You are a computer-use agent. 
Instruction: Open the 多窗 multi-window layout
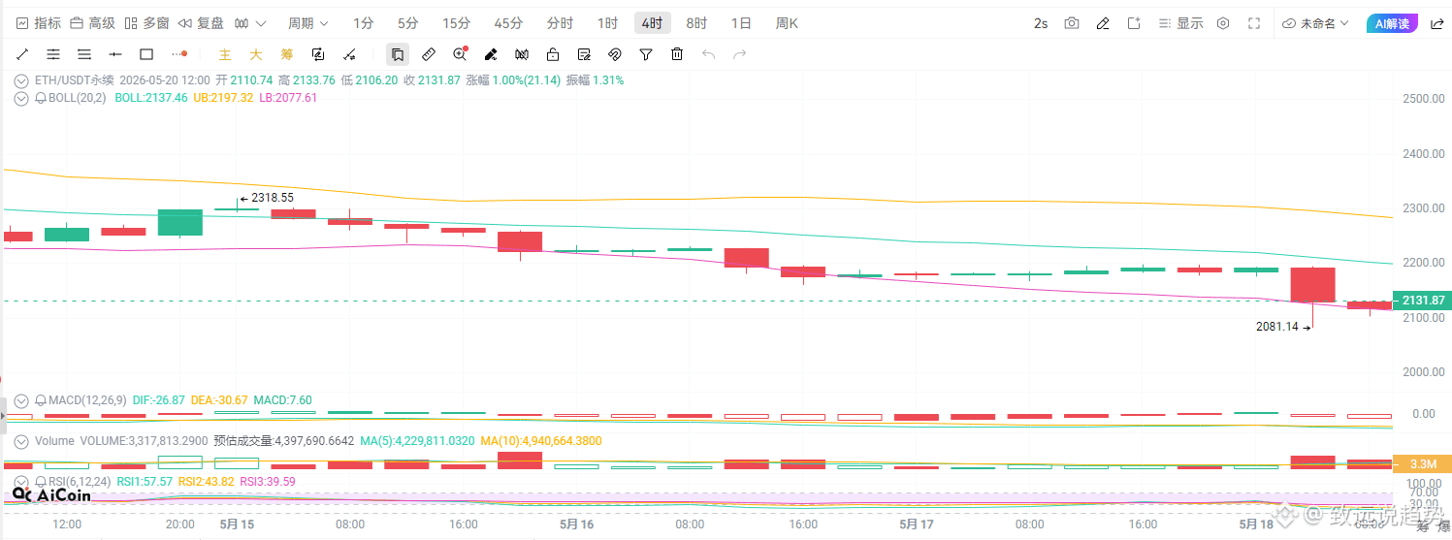(147, 23)
